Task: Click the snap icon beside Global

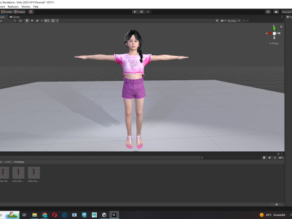Action: tap(31, 12)
